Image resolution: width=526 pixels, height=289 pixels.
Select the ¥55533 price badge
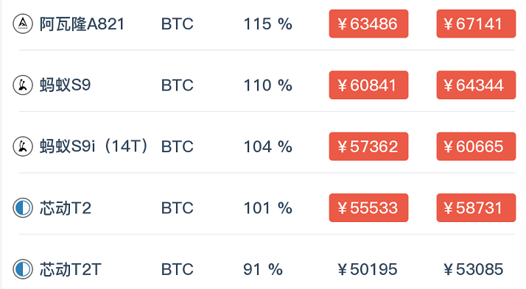coord(368,207)
